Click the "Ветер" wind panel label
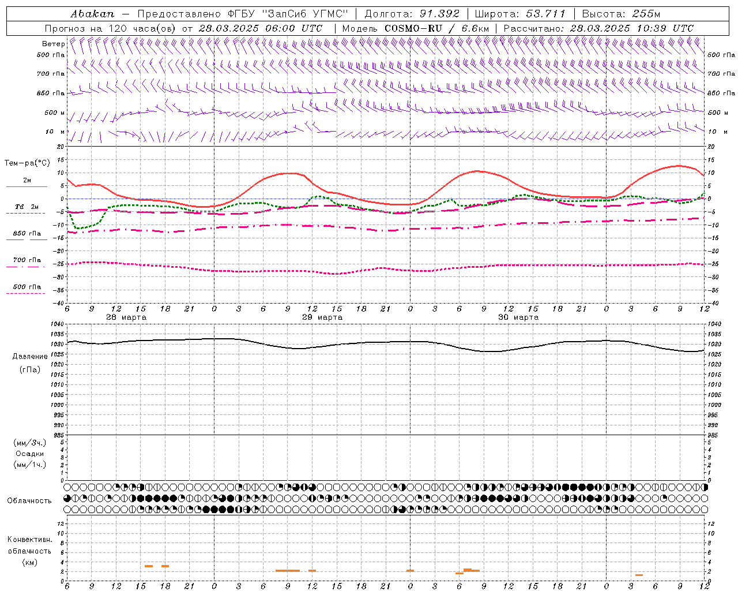 tap(53, 44)
